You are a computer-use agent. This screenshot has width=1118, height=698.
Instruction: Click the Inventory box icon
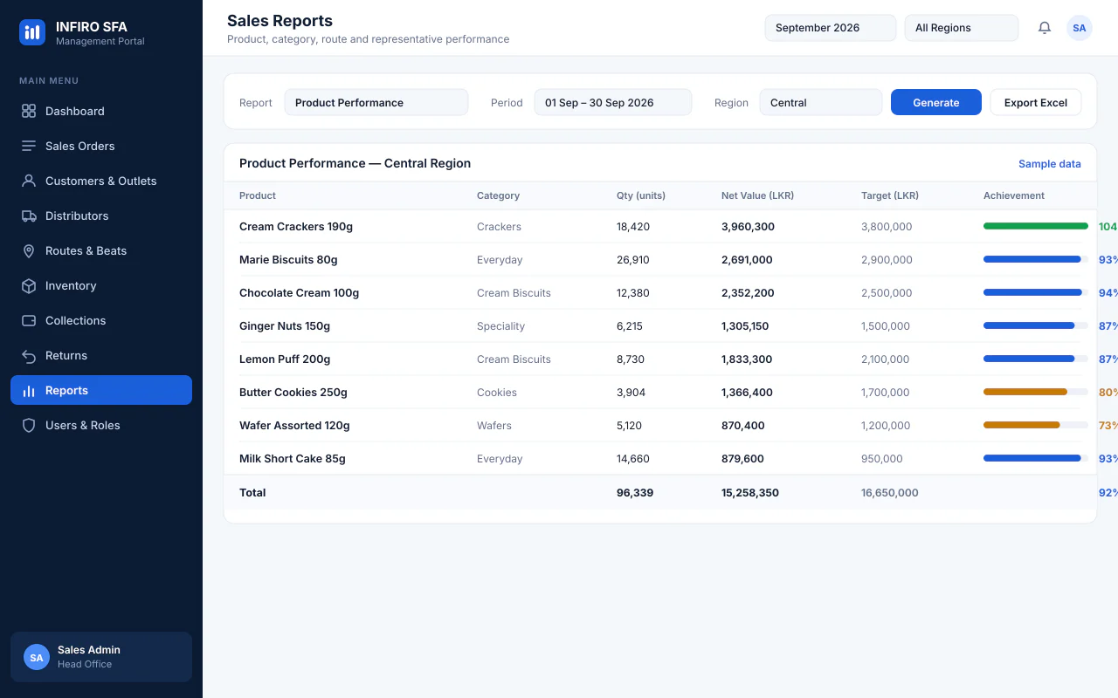point(29,285)
